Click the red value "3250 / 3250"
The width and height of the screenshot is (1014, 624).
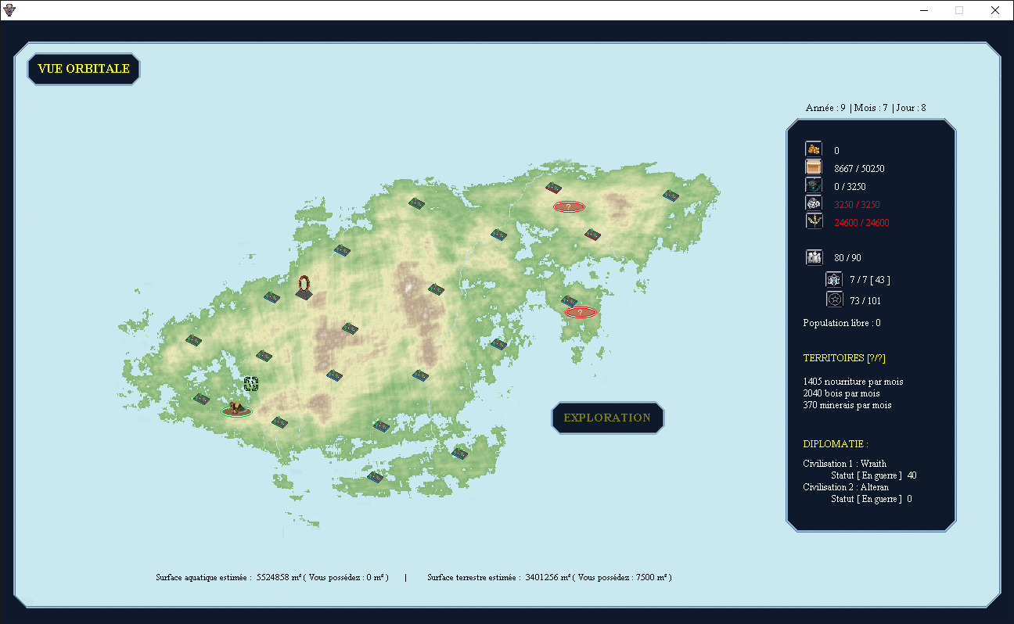coord(857,205)
